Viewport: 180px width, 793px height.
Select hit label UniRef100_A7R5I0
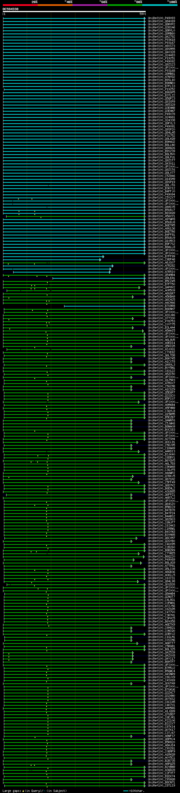161,272
